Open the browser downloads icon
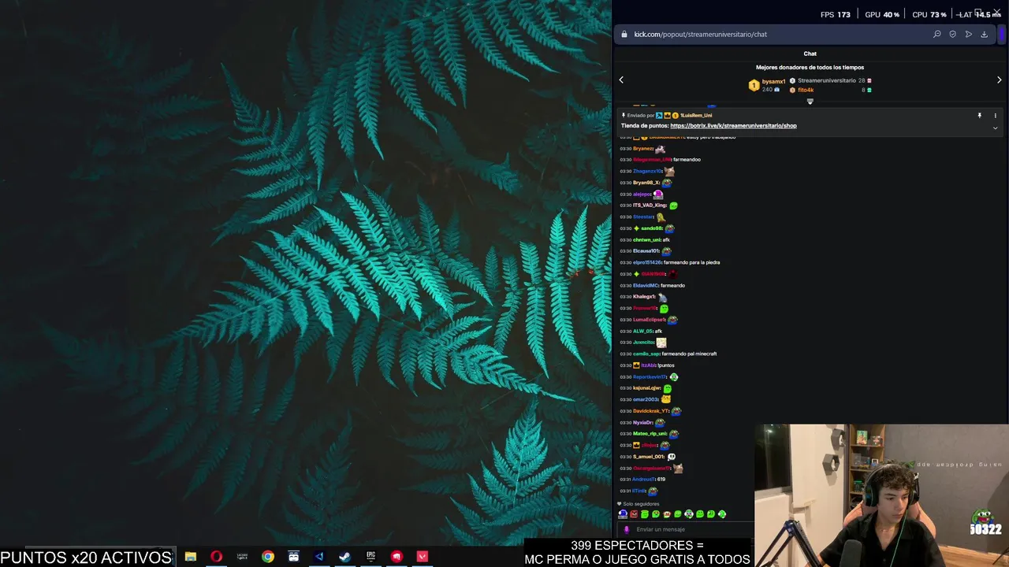 point(984,34)
